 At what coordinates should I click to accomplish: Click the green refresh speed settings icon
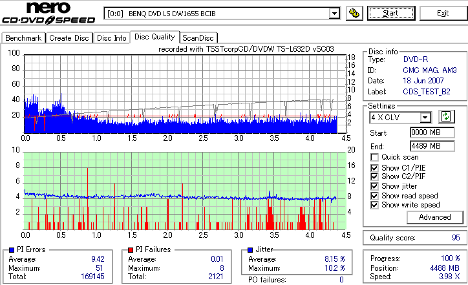446,116
